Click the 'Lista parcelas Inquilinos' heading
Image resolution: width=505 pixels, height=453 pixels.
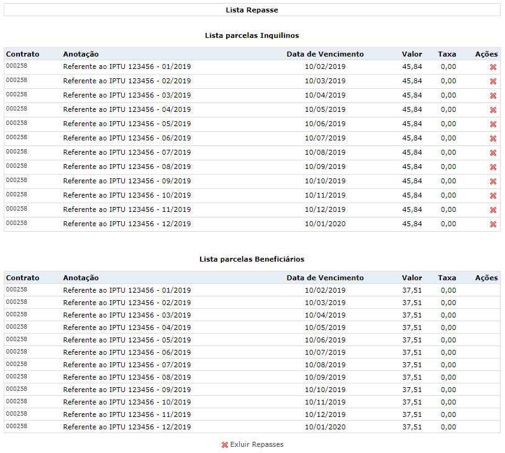pyautogui.click(x=252, y=35)
